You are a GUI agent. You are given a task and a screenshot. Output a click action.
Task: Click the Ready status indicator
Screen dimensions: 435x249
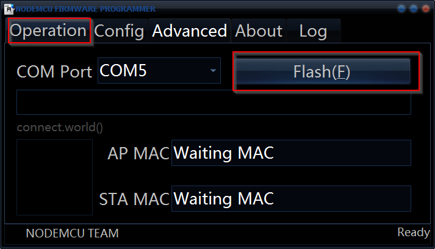[414, 233]
